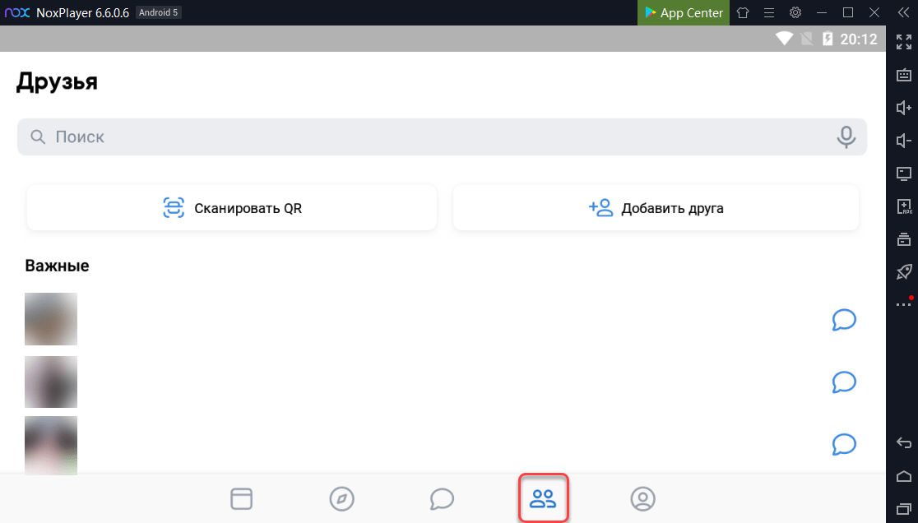
Task: Click the Сканировать QR button
Action: pyautogui.click(x=232, y=208)
